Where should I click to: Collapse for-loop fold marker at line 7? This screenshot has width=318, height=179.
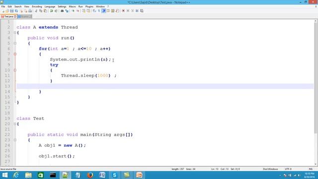pos(15,54)
